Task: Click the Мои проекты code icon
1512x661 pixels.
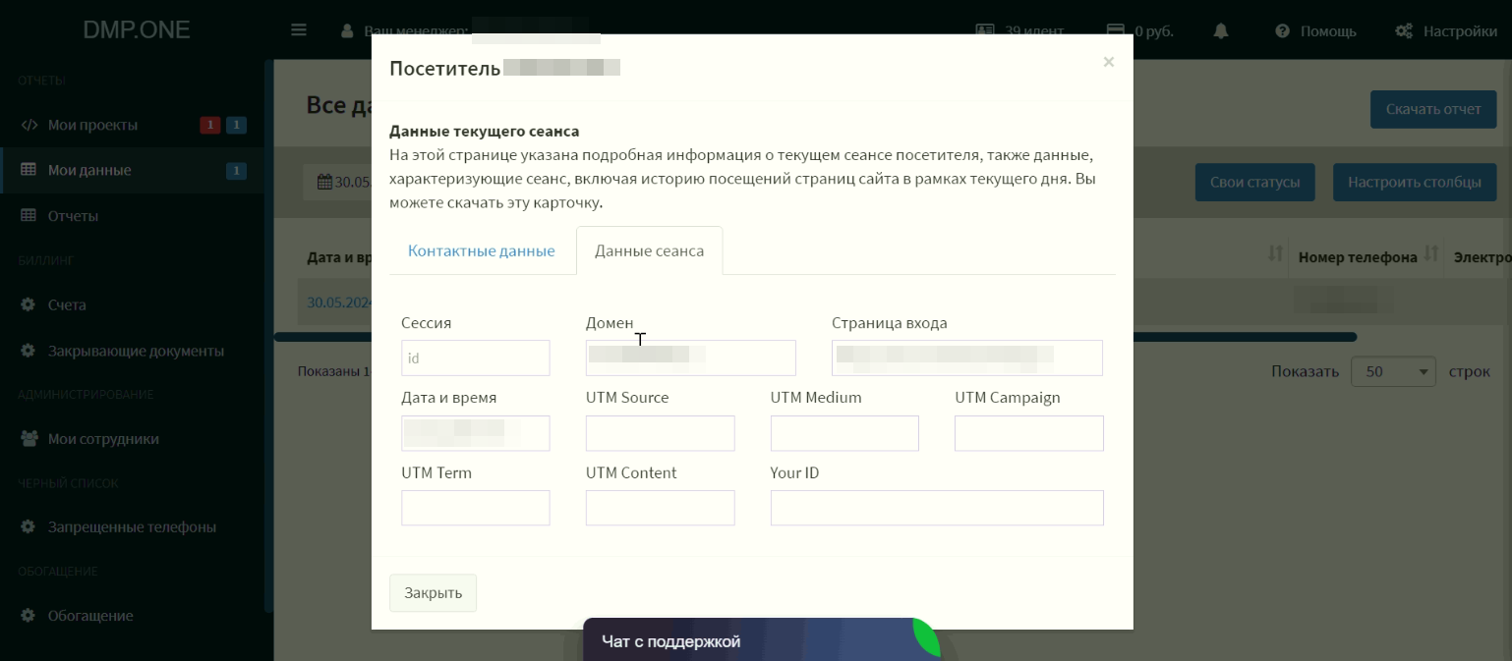Action: click(x=29, y=125)
